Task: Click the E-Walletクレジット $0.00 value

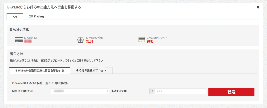Action: 150,41
